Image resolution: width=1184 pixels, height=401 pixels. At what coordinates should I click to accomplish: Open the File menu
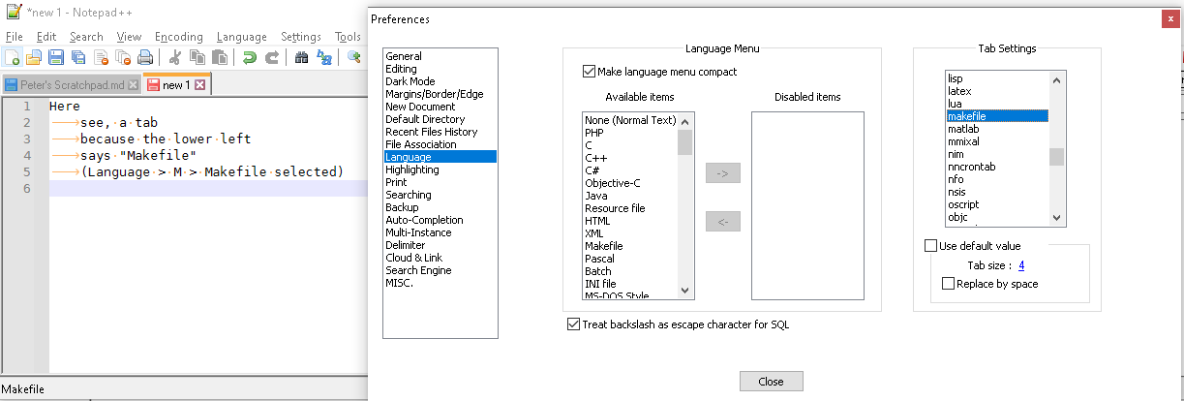pyautogui.click(x=14, y=37)
